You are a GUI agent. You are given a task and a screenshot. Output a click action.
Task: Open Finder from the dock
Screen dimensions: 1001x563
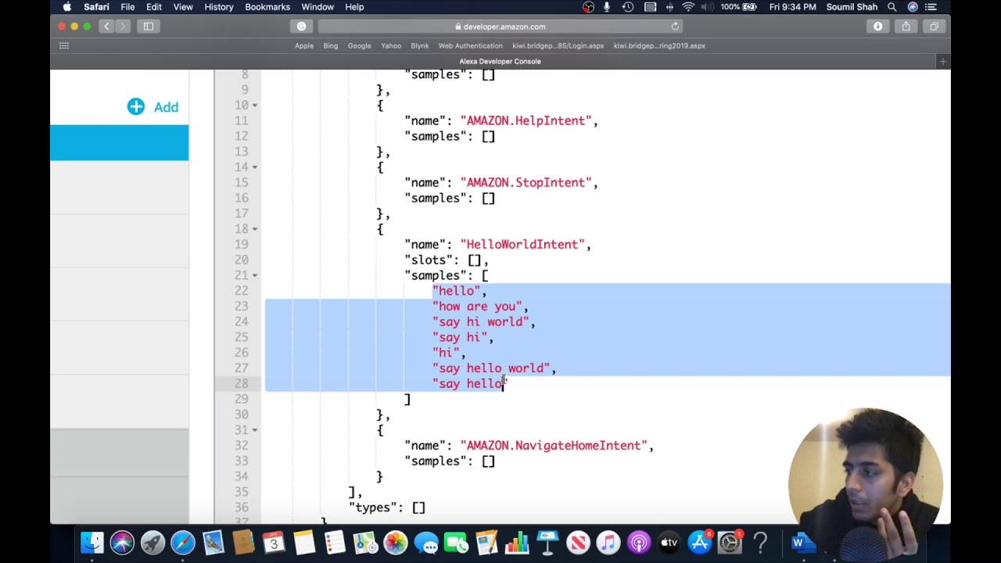[x=92, y=543]
